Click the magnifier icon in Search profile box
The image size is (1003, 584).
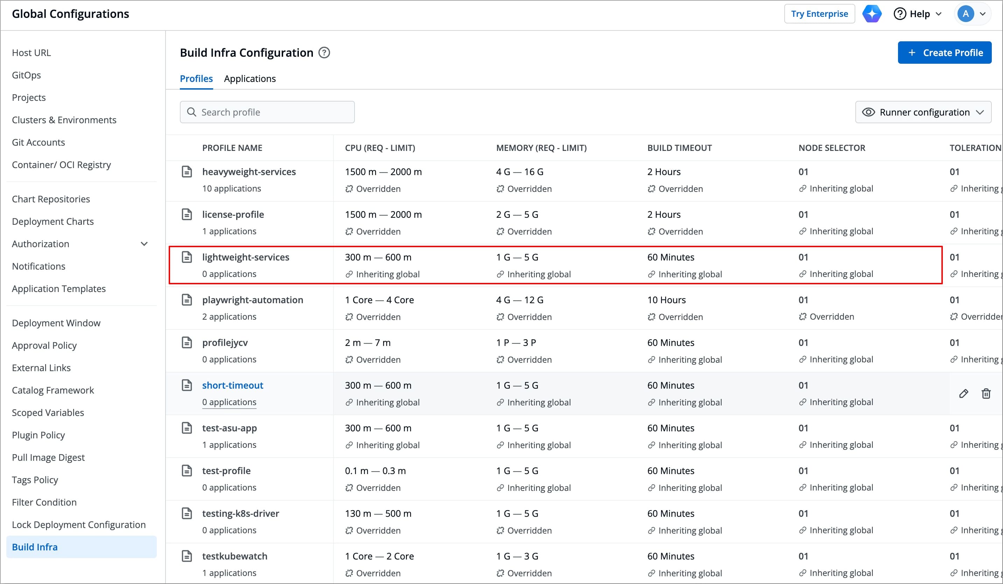[191, 112]
